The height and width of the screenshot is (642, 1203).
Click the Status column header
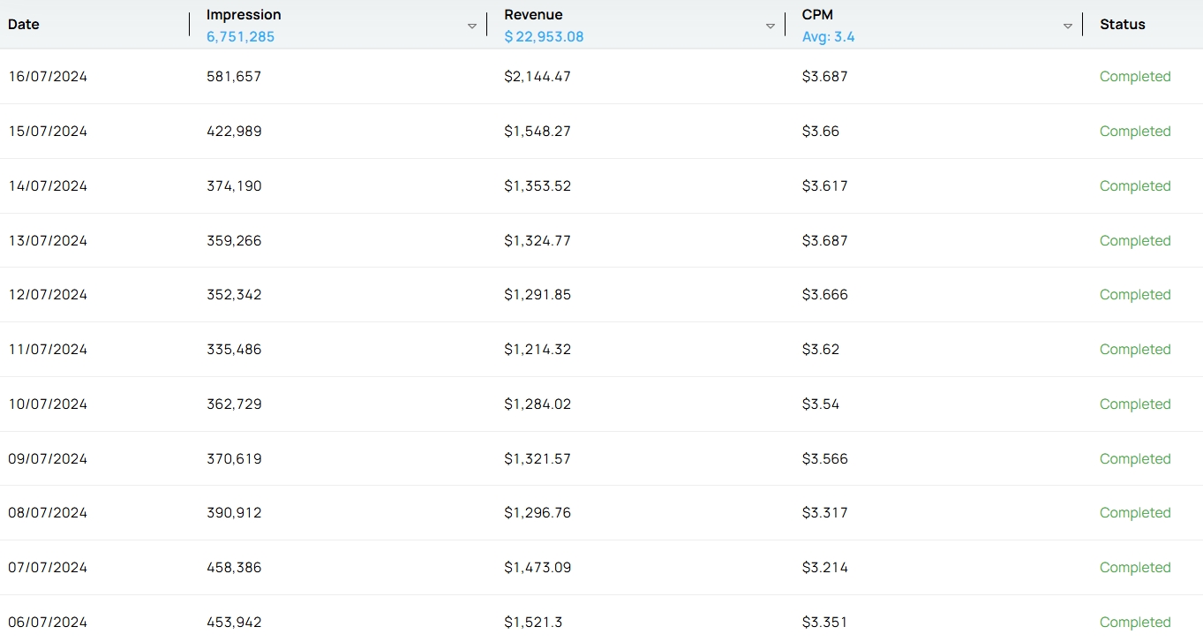point(1122,25)
